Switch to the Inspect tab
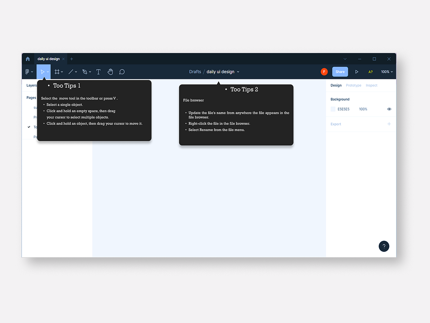The width and height of the screenshot is (430, 323). (371, 85)
